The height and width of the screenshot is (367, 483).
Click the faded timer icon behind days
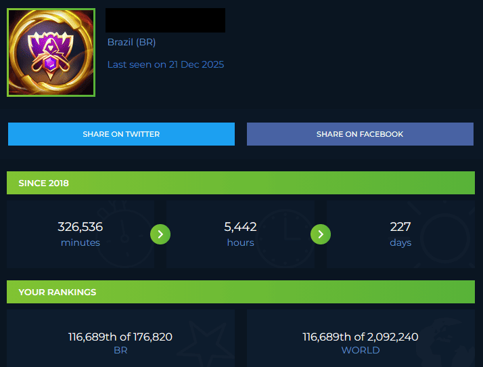pyautogui.click(x=445, y=236)
